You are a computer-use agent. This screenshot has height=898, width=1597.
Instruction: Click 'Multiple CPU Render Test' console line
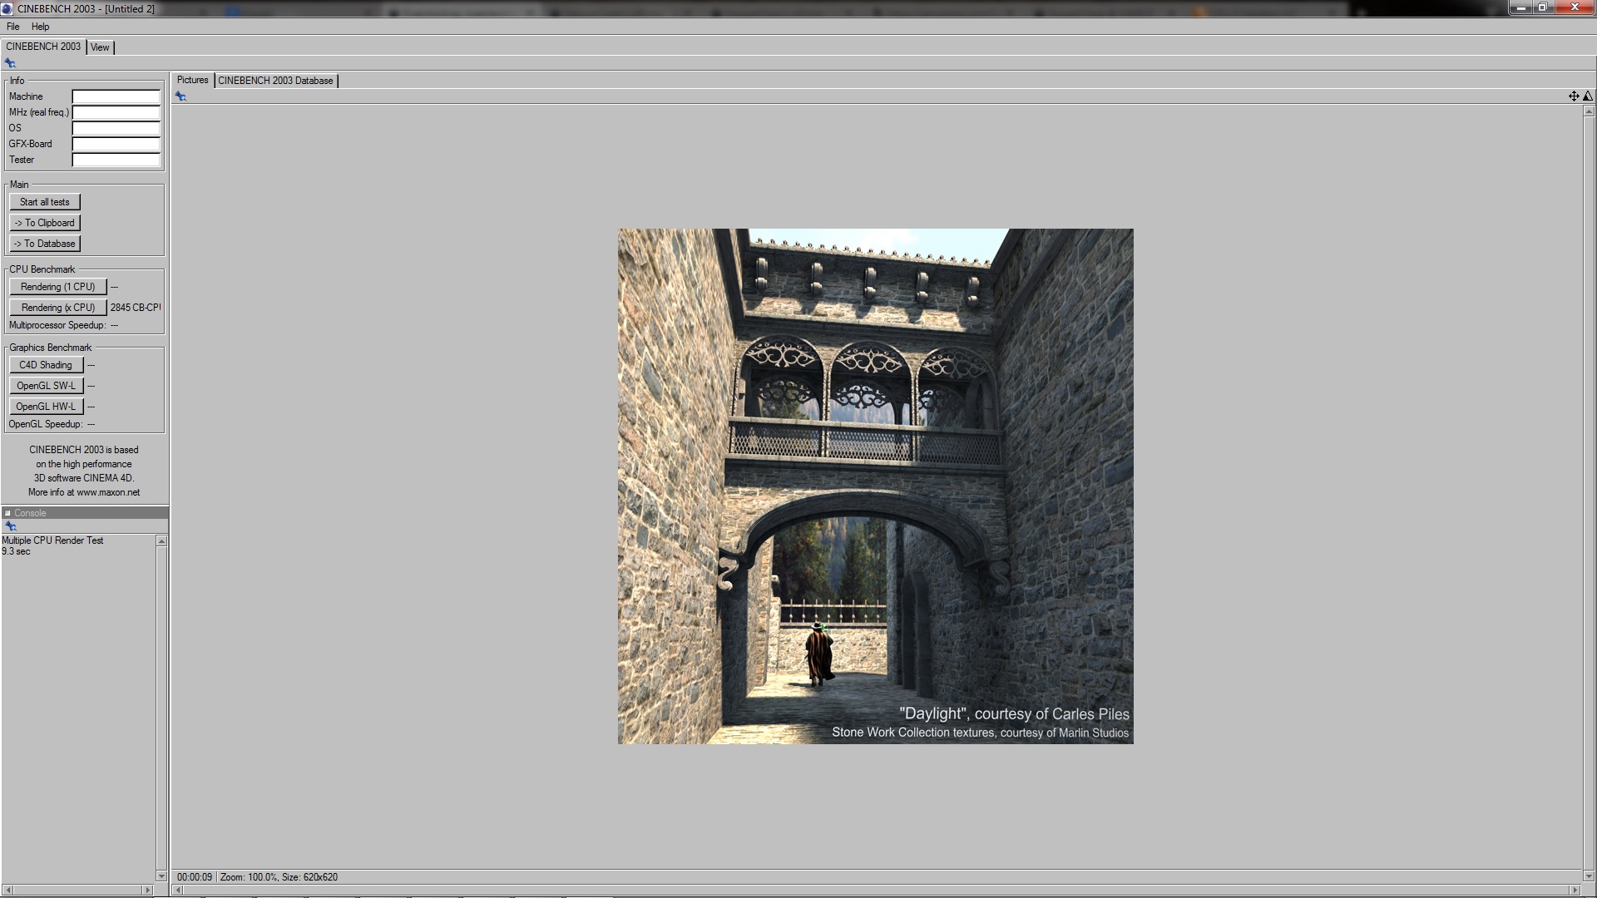tap(52, 540)
